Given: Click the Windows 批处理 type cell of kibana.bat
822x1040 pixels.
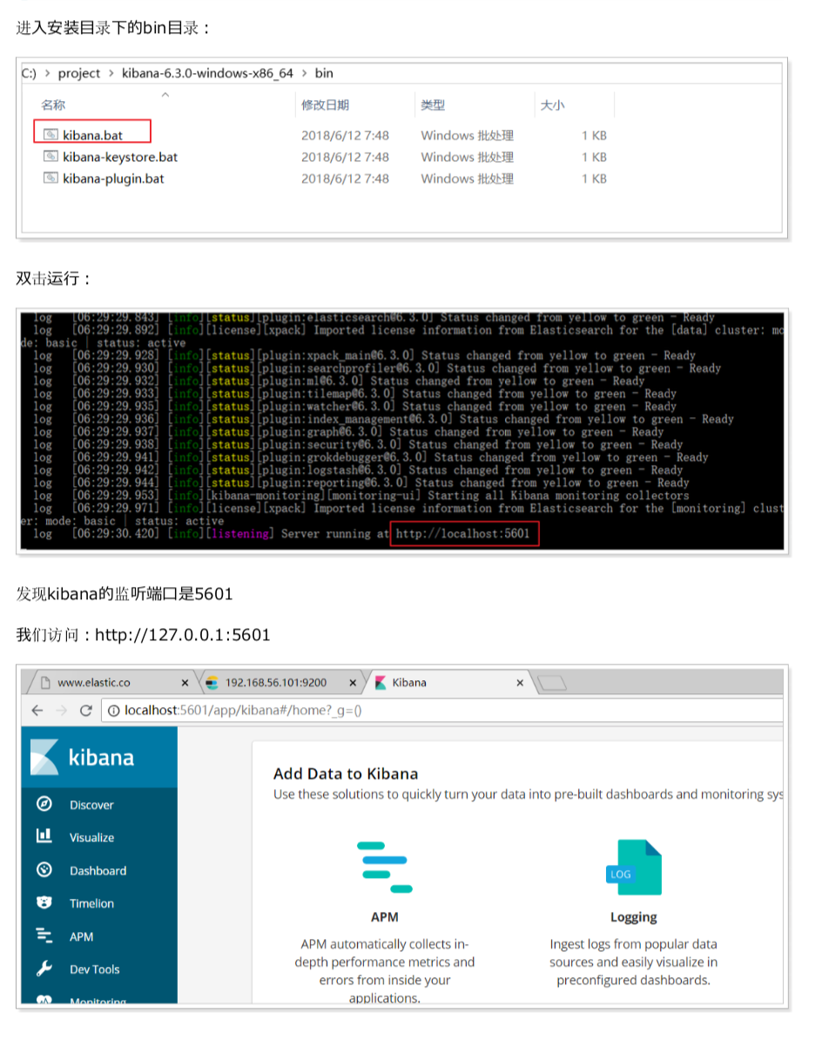Looking at the screenshot, I should click(x=467, y=135).
